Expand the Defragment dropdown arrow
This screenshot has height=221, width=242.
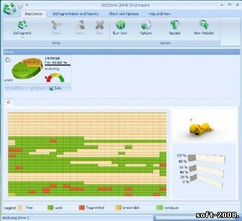tap(22, 37)
